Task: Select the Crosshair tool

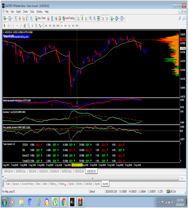Action: pyautogui.click(x=9, y=26)
